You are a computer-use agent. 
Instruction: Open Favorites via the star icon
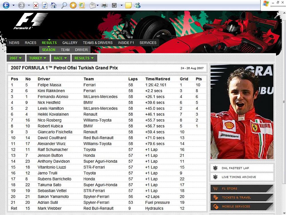(x=73, y=5)
